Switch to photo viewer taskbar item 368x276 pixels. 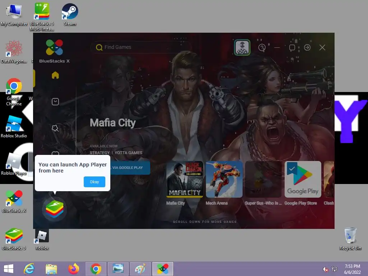[x=118, y=269]
